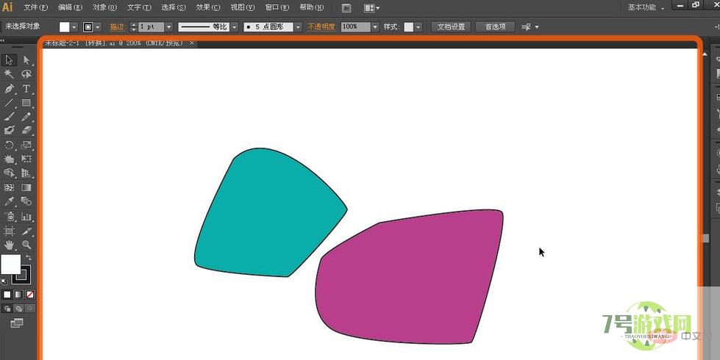Select the Free Transform tool
720x360 pixels.
coord(26,159)
